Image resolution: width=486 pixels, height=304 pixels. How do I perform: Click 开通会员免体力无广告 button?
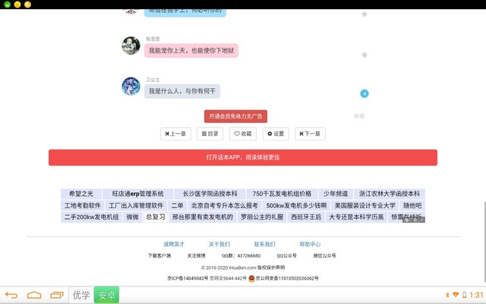point(235,116)
